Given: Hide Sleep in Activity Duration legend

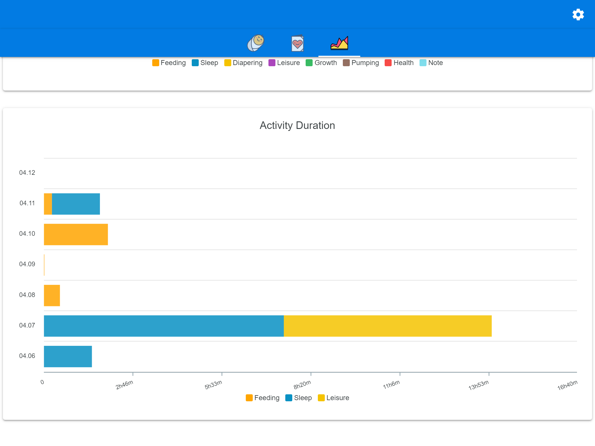Looking at the screenshot, I should (x=298, y=398).
